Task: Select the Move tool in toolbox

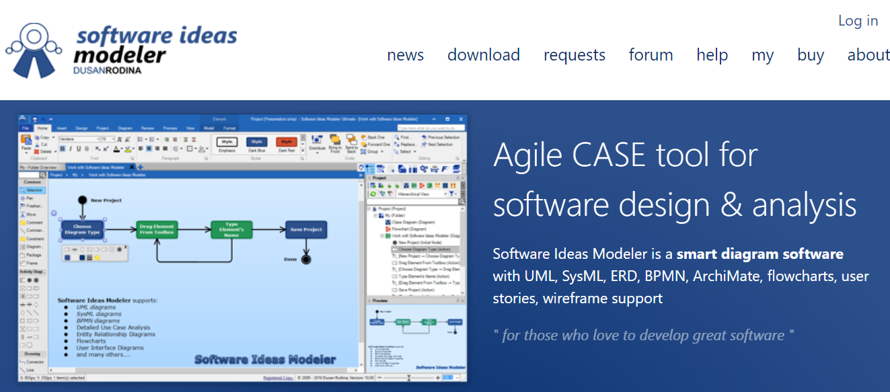Action: (27, 214)
